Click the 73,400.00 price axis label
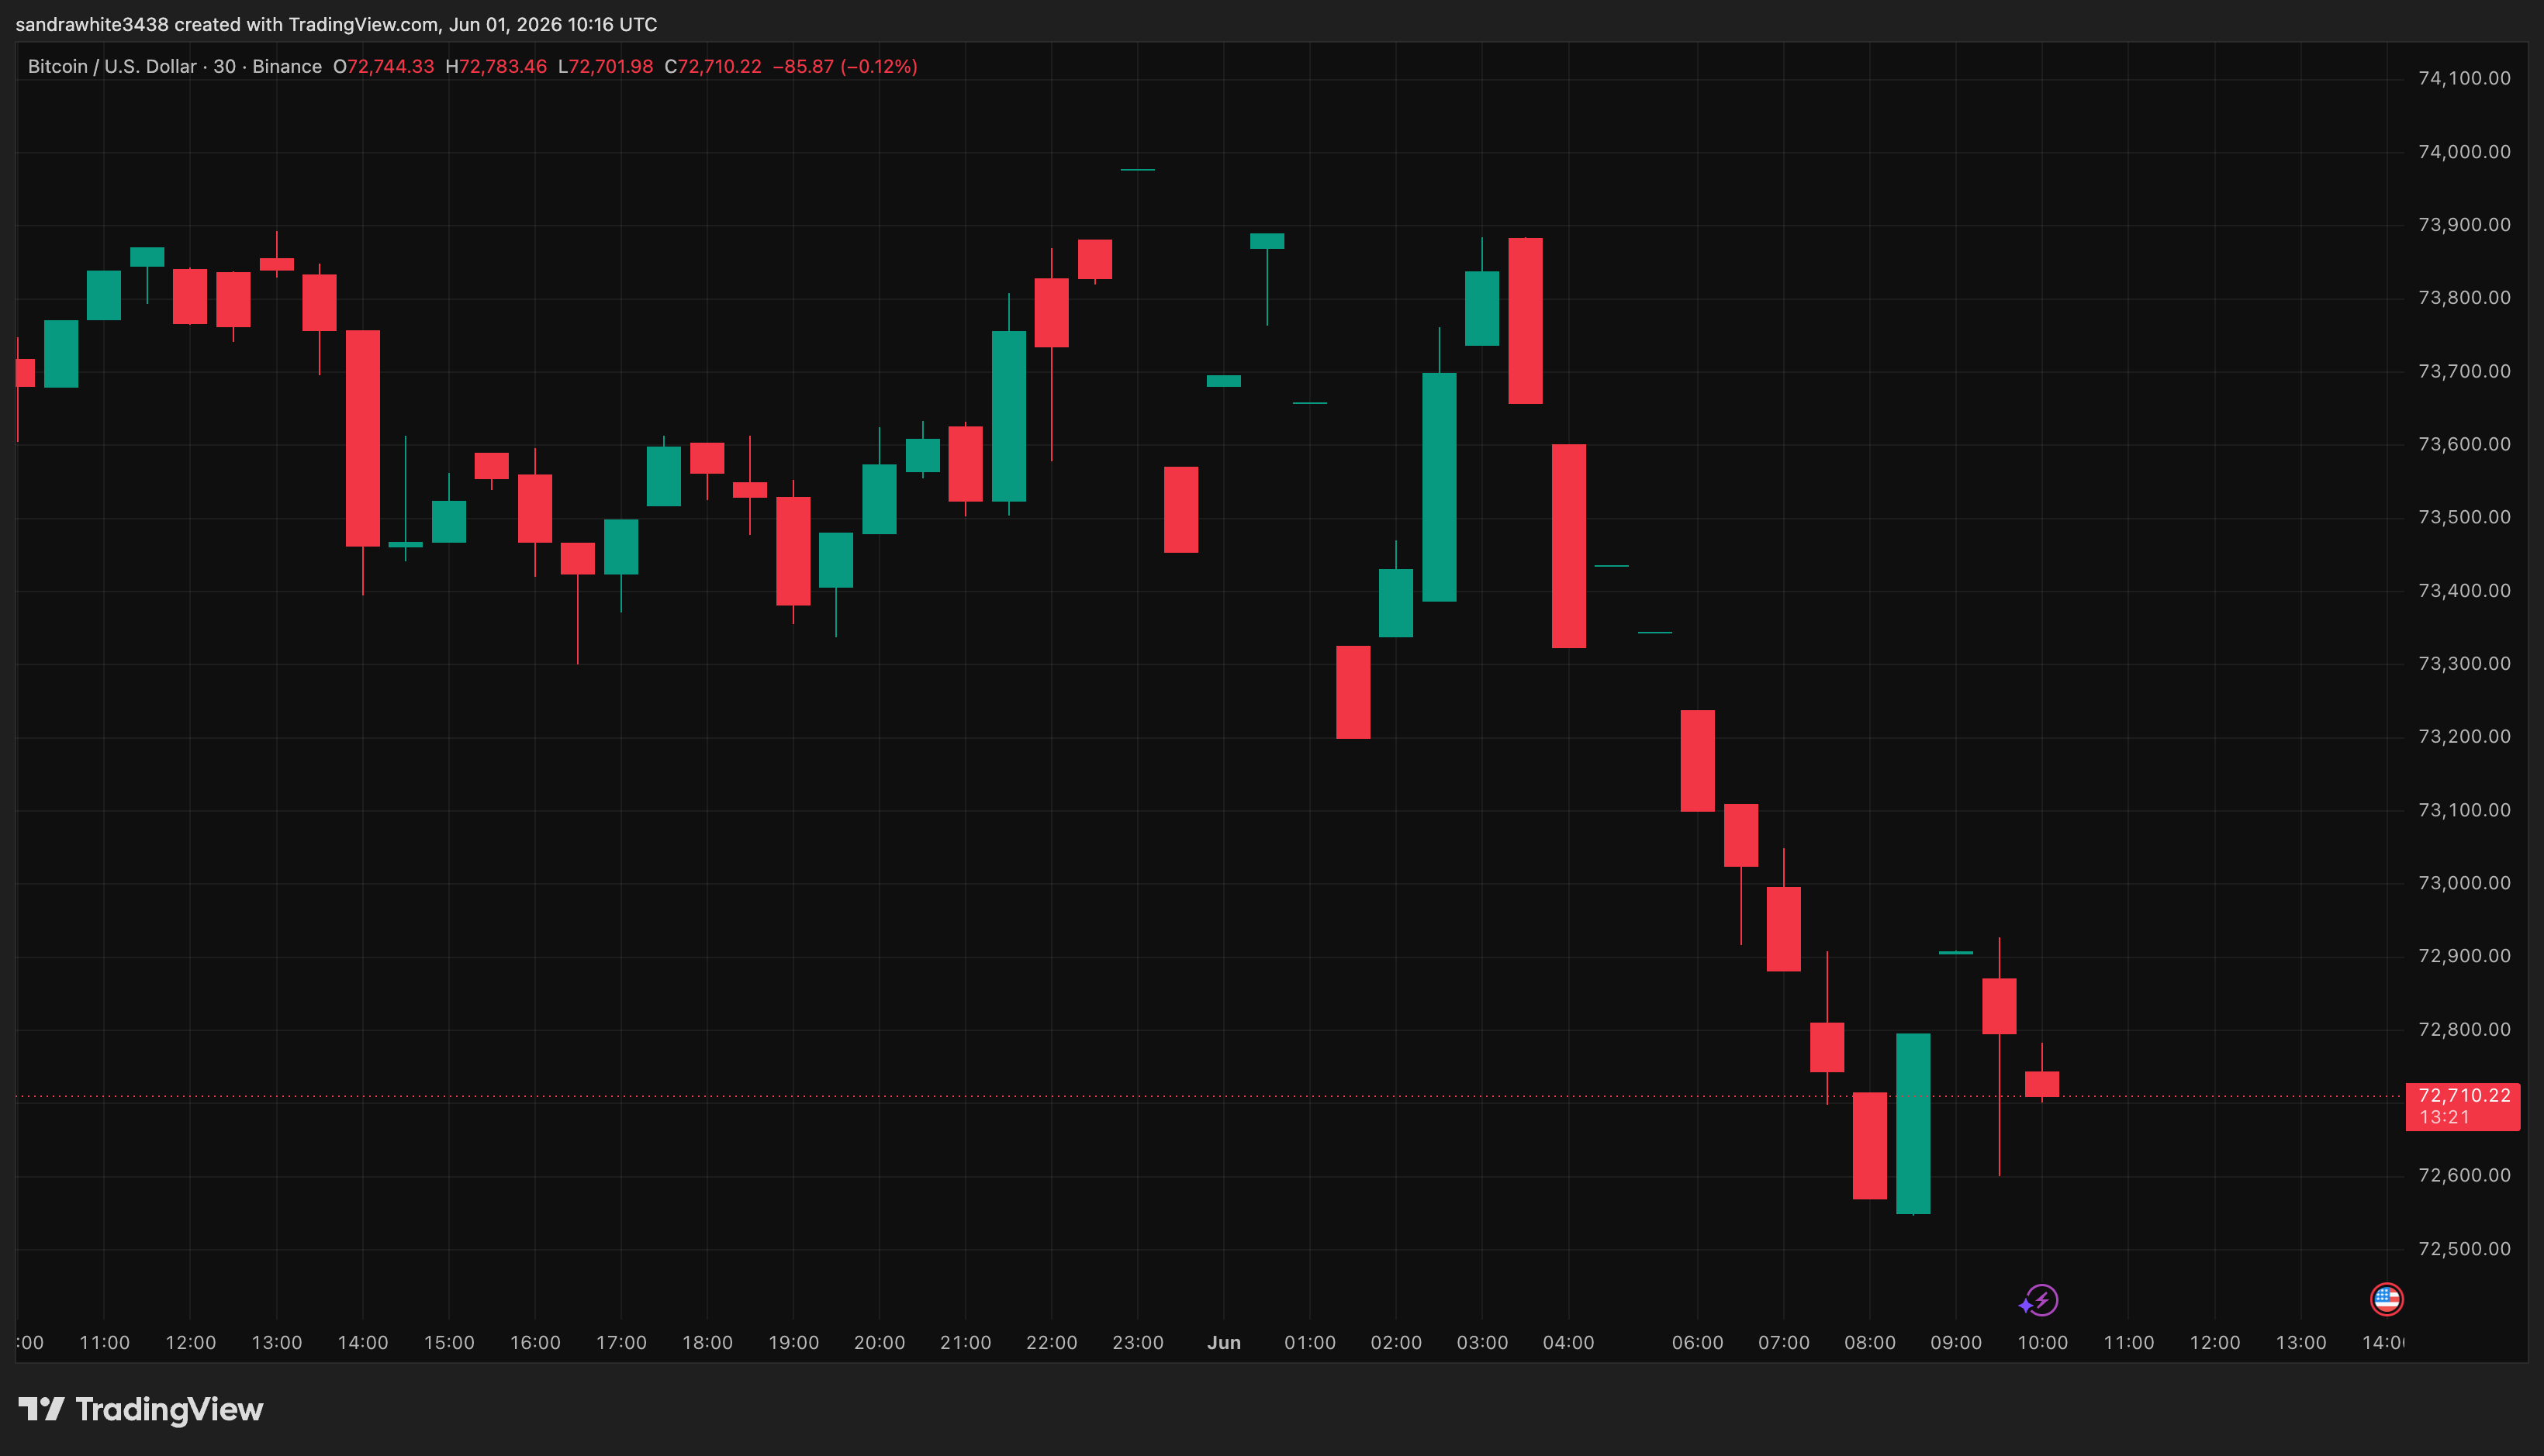This screenshot has width=2544, height=1456. [x=2464, y=590]
